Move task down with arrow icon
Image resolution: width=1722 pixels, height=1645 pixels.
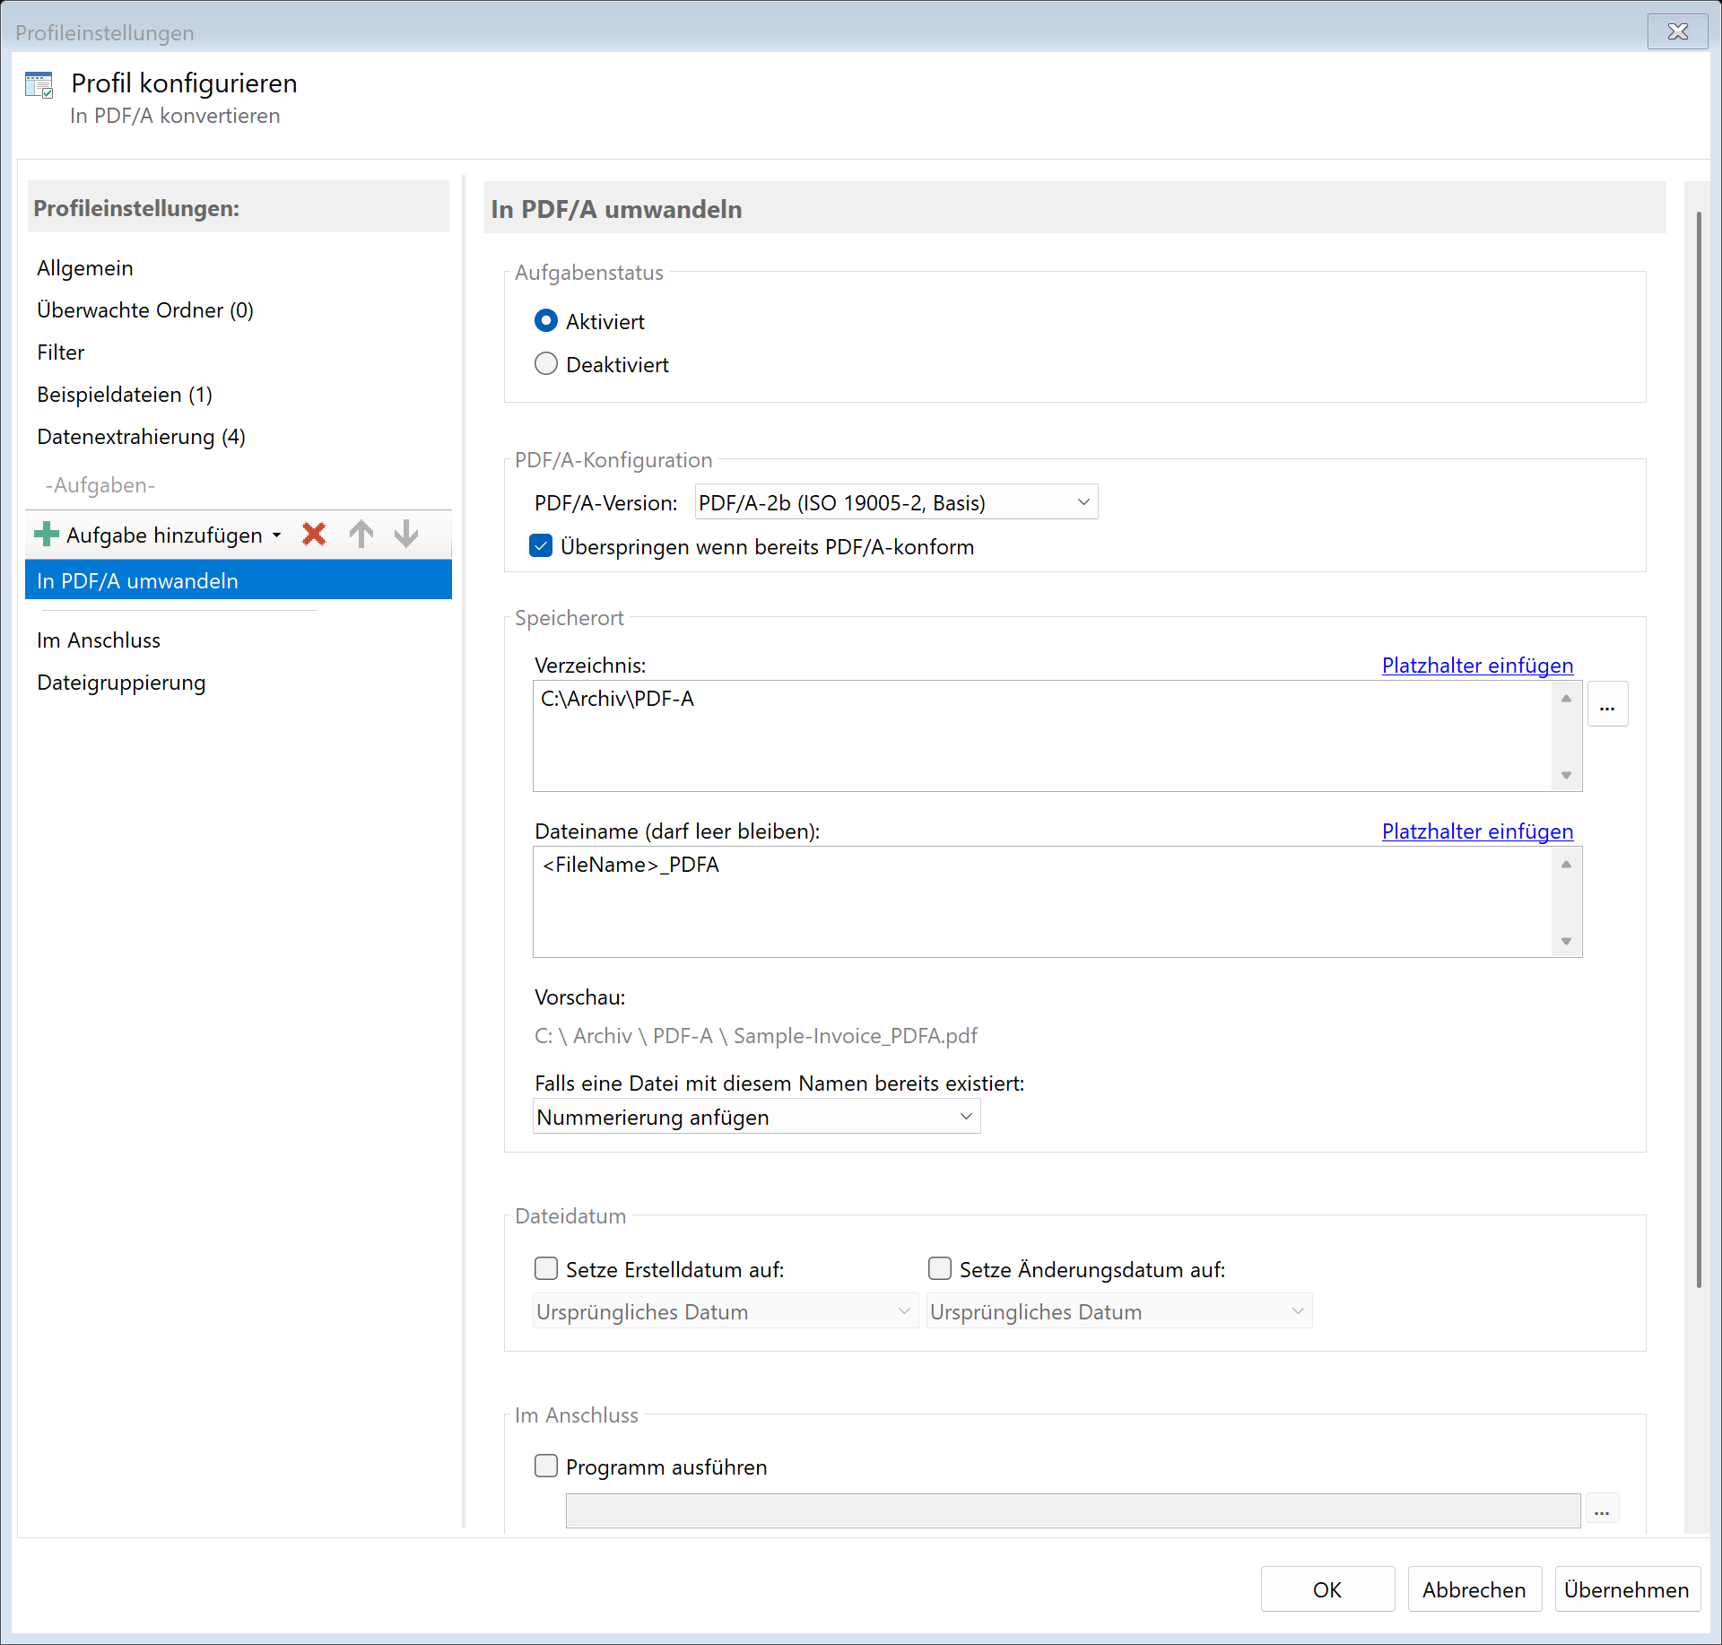pyautogui.click(x=406, y=535)
